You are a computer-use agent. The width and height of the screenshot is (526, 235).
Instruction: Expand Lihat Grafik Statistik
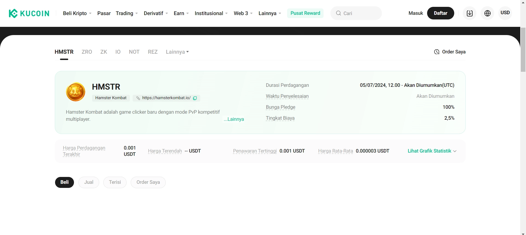click(432, 151)
